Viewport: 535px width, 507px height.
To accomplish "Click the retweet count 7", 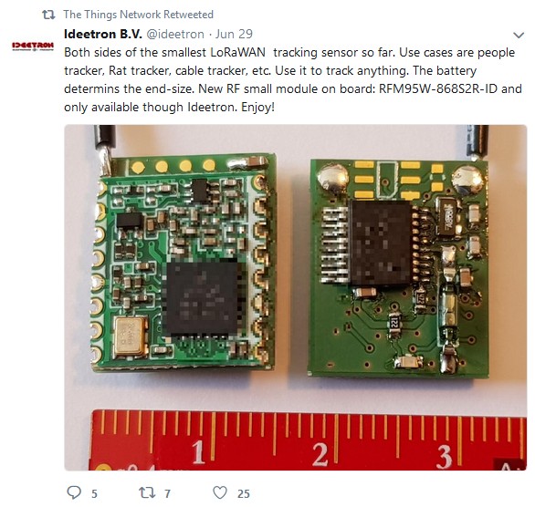I will [x=167, y=493].
